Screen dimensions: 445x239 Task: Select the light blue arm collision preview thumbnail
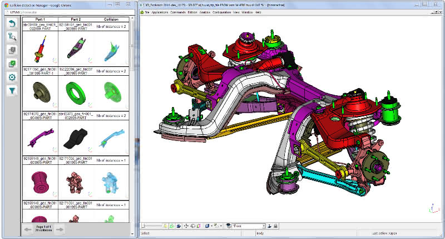point(111,138)
